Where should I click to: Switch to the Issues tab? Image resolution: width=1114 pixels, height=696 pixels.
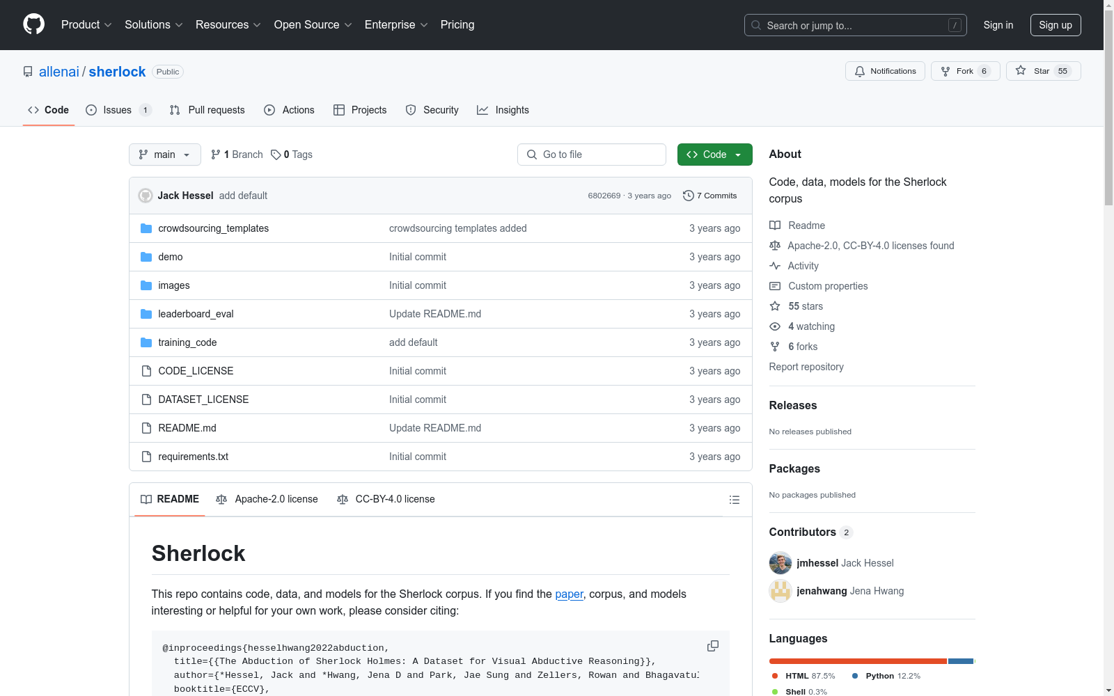point(118,110)
